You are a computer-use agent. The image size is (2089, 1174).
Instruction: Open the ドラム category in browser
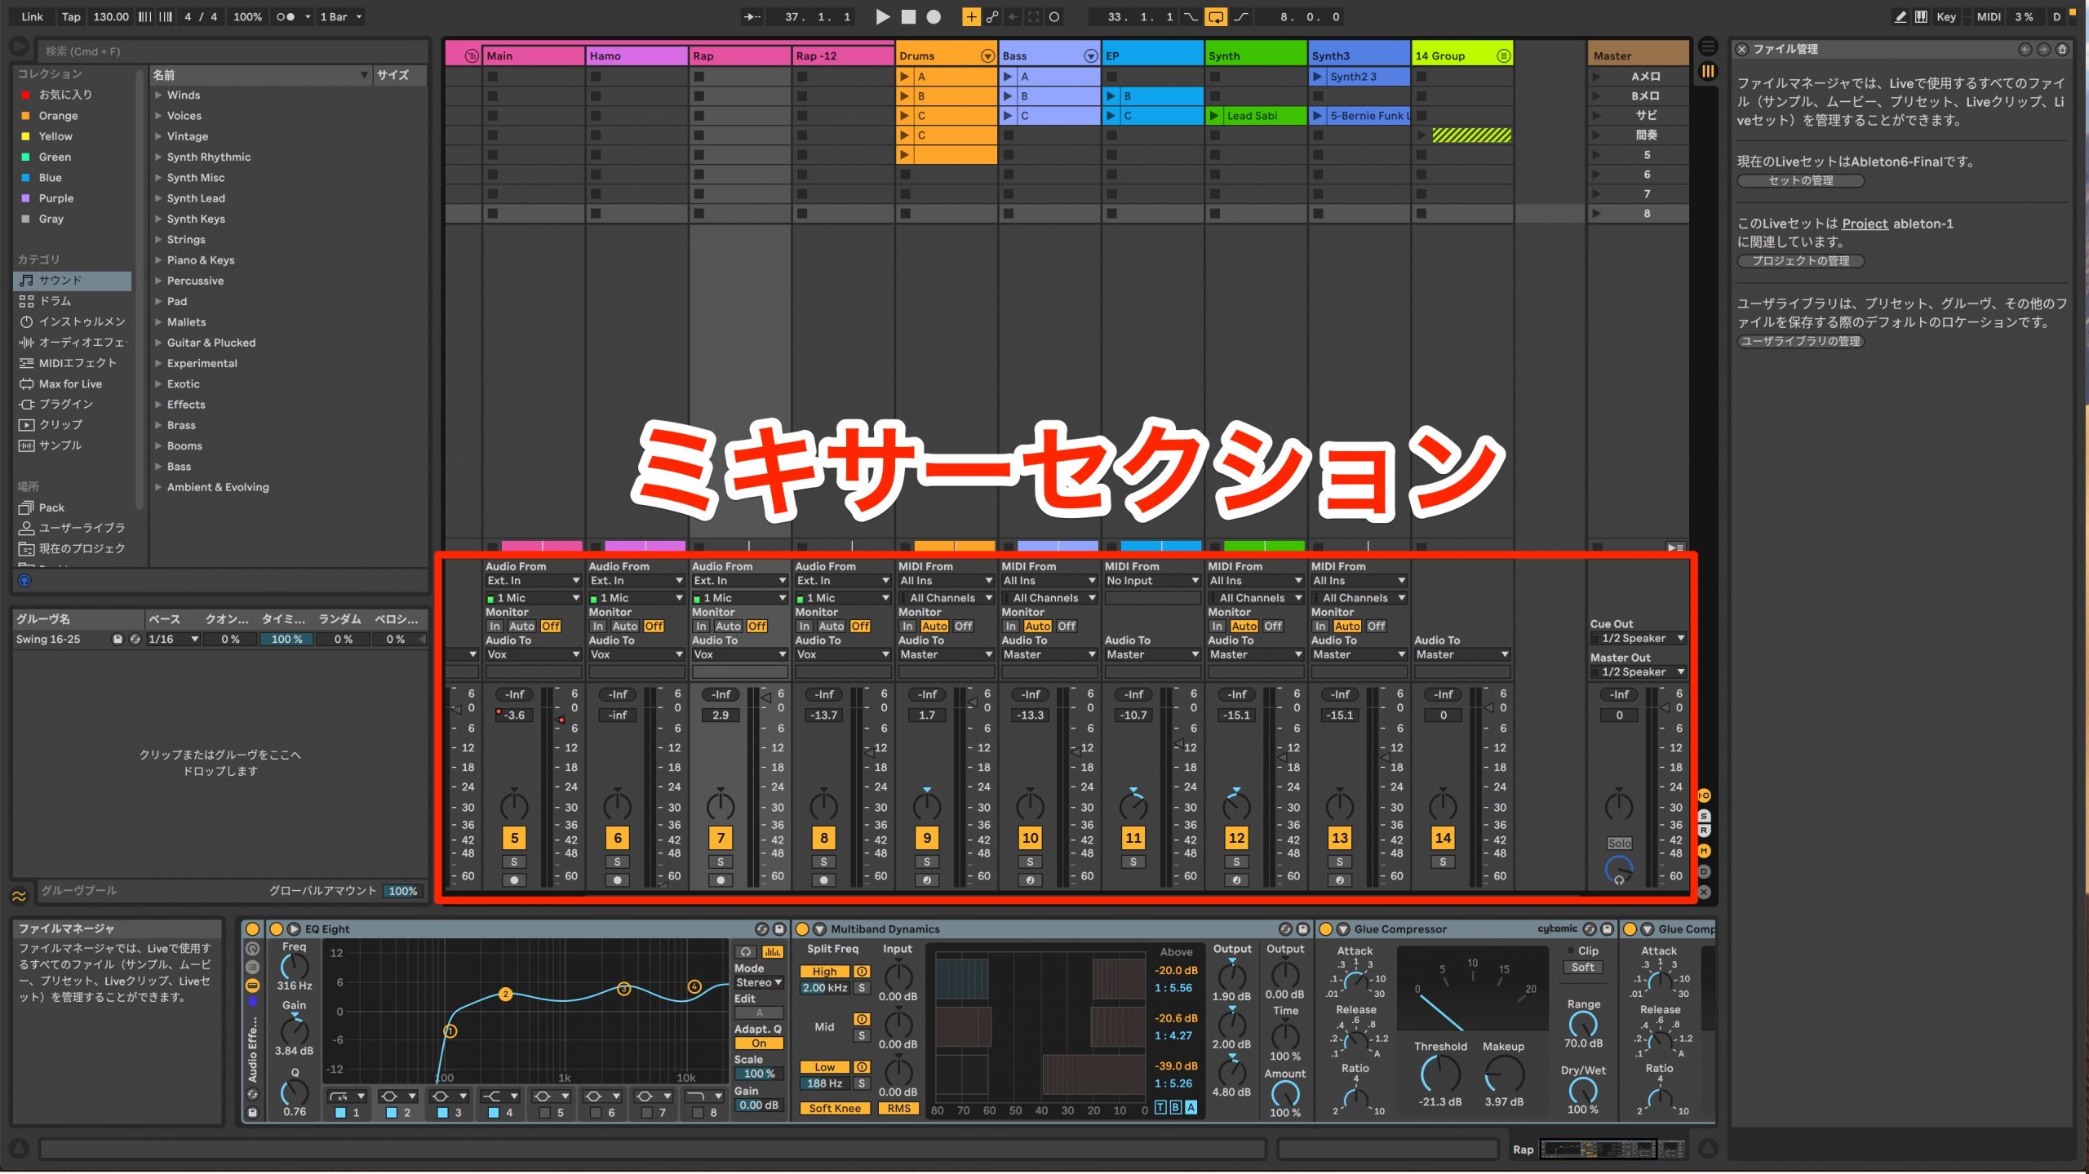(x=55, y=301)
